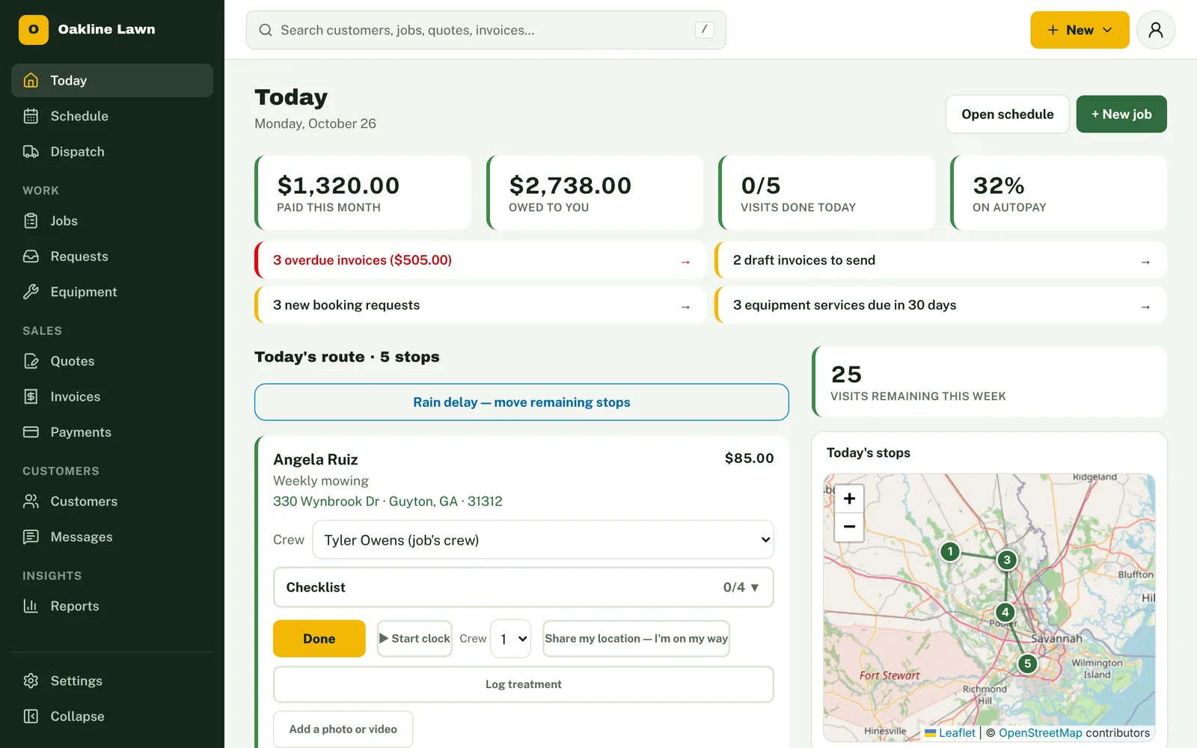This screenshot has height=748, width=1197.
Task: Open Invoices page
Action: (112, 396)
